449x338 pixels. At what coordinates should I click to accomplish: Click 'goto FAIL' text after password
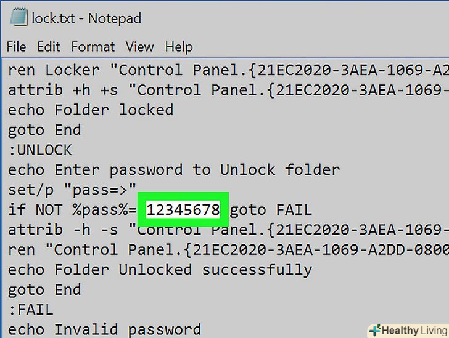271,210
